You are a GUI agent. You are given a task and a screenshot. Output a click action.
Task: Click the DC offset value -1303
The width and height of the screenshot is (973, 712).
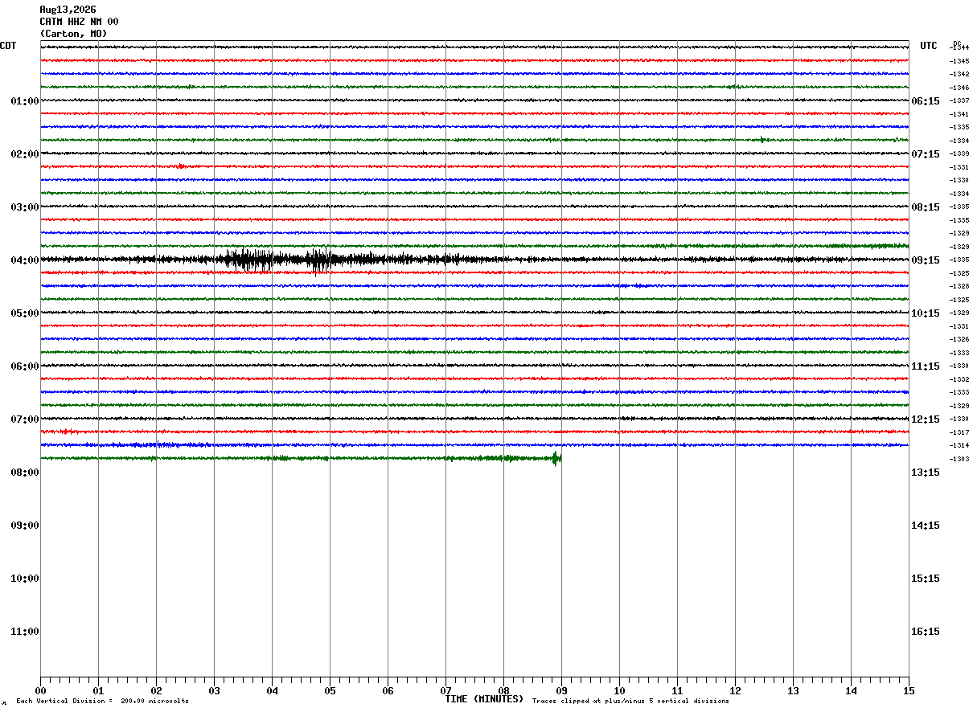click(x=959, y=459)
